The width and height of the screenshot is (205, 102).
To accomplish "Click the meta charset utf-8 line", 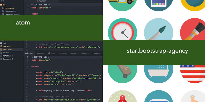I will [x=50, y=72].
